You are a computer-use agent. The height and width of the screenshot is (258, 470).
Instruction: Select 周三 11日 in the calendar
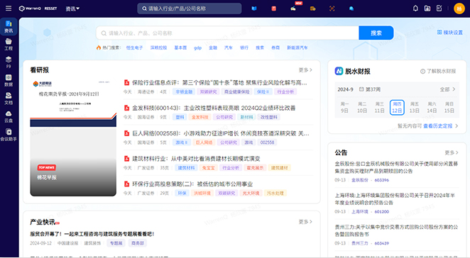click(379, 108)
